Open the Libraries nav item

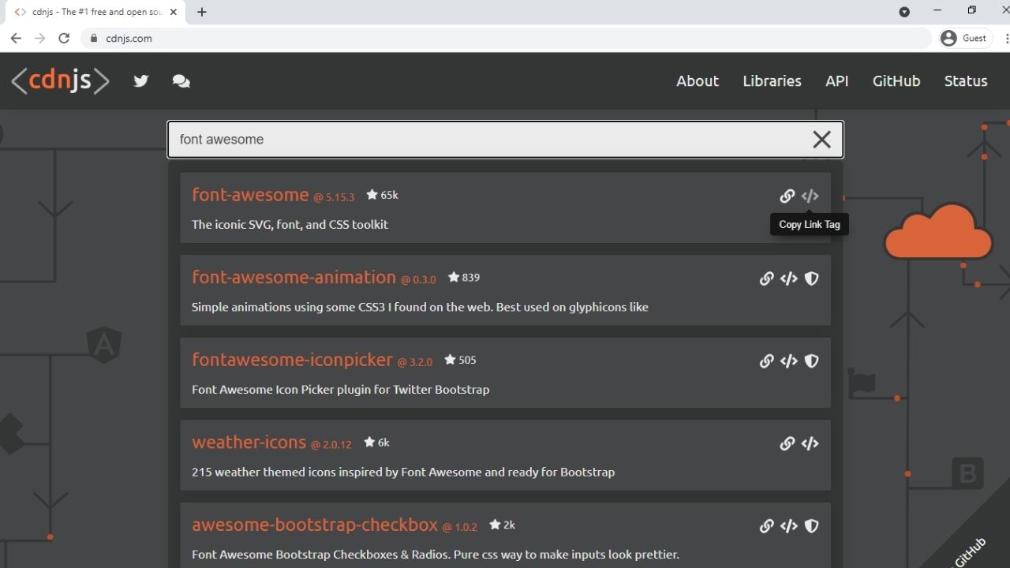[772, 80]
